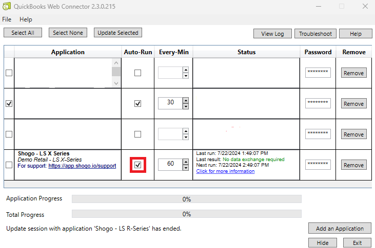
Task: Click the Status column header
Action: [x=246, y=52]
